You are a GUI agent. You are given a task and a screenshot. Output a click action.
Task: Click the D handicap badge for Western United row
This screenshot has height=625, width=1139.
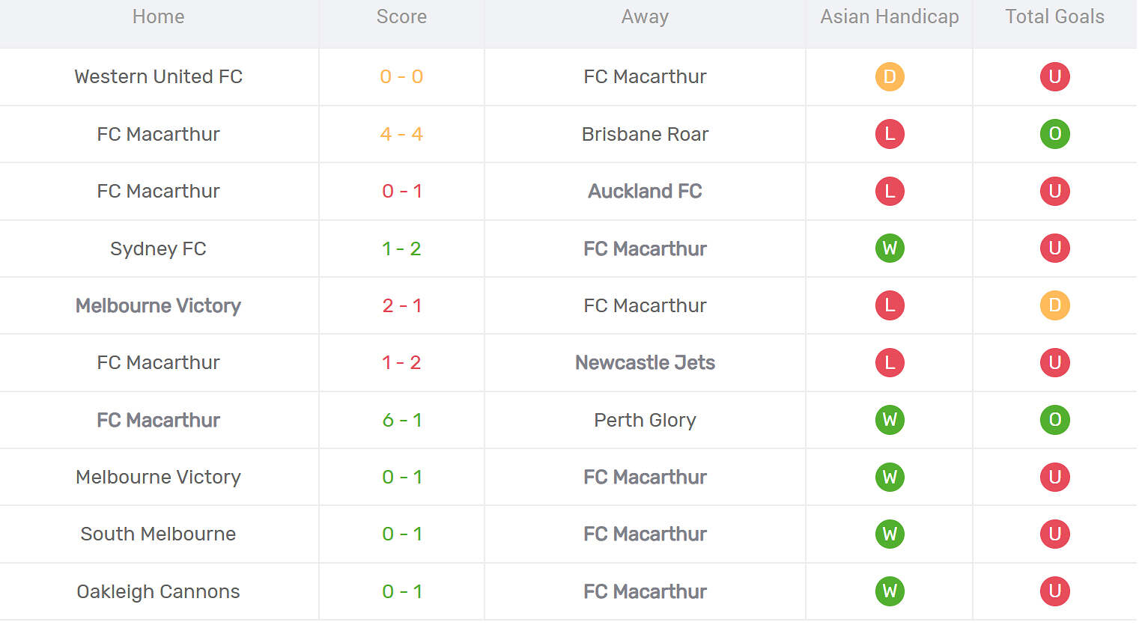point(890,76)
